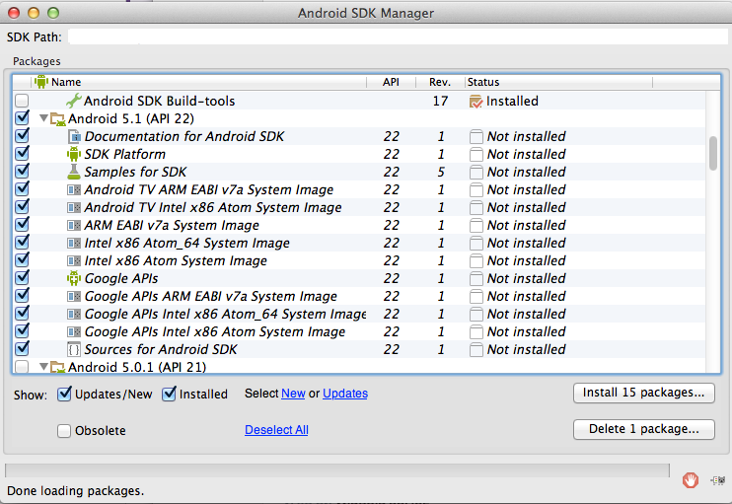This screenshot has width=732, height=504.
Task: Click revision 17 in the Build-tools row
Action: coord(440,101)
